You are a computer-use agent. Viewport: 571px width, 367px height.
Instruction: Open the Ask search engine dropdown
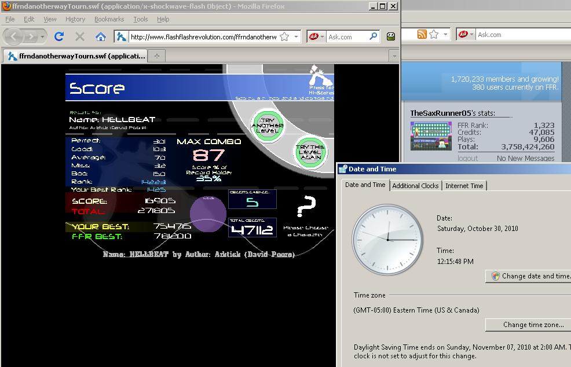(x=316, y=36)
